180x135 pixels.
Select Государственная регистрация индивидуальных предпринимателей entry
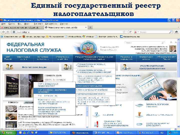point(94,71)
